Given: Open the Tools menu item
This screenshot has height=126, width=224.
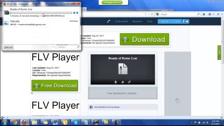Looking at the screenshot, I should [x=150, y=21].
